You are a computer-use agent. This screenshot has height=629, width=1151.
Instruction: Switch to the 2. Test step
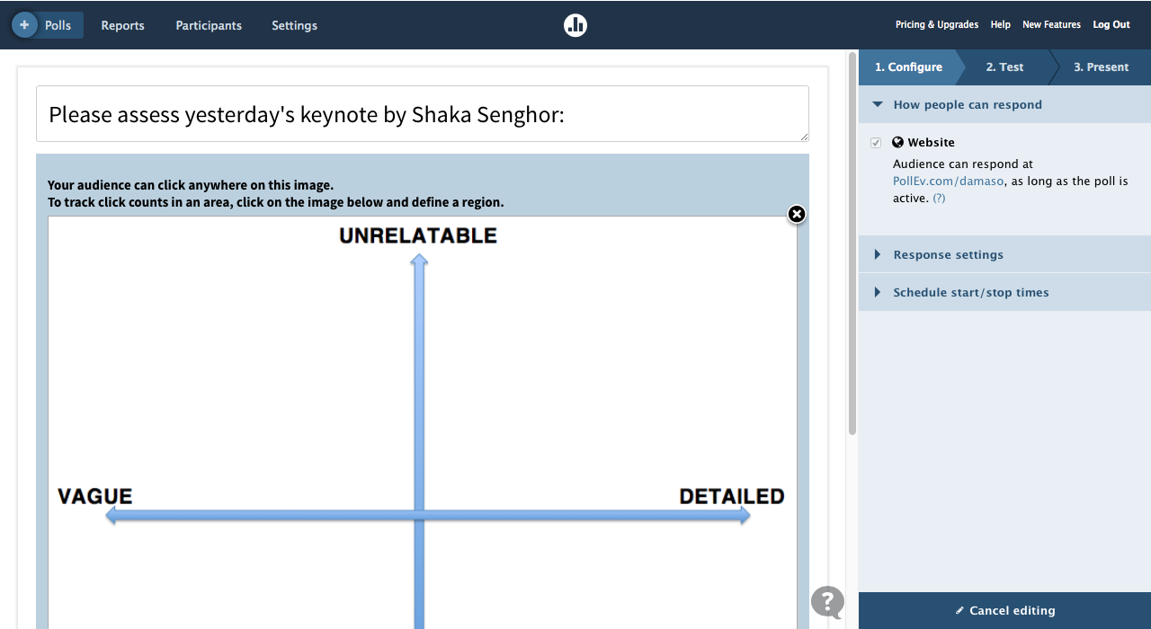1004,67
